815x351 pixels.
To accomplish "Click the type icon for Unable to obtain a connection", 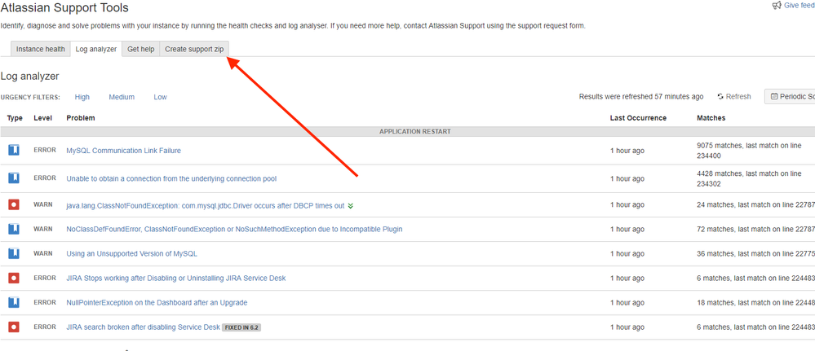I will pyautogui.click(x=14, y=178).
